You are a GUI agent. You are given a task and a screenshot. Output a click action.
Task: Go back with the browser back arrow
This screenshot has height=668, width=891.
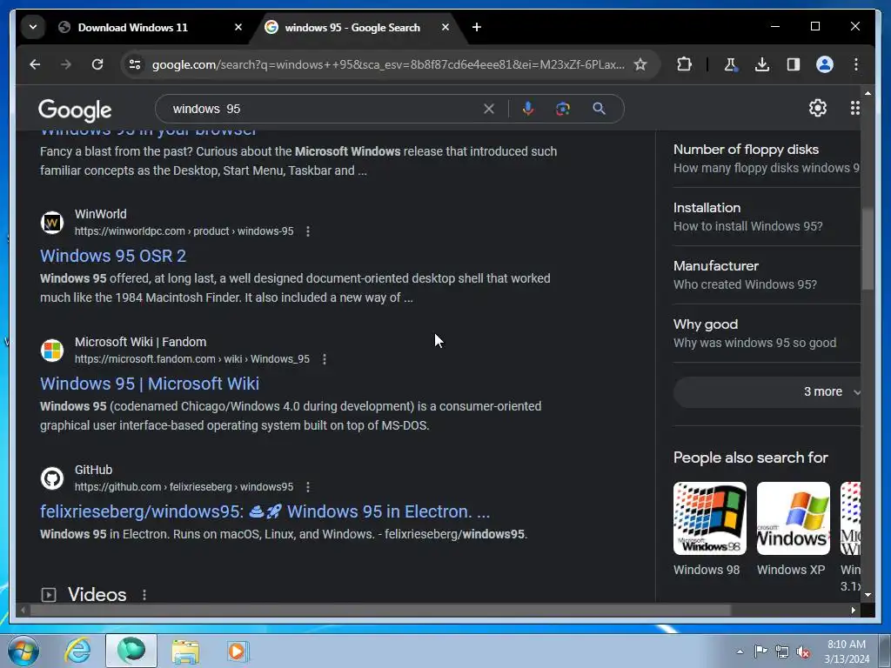click(35, 64)
